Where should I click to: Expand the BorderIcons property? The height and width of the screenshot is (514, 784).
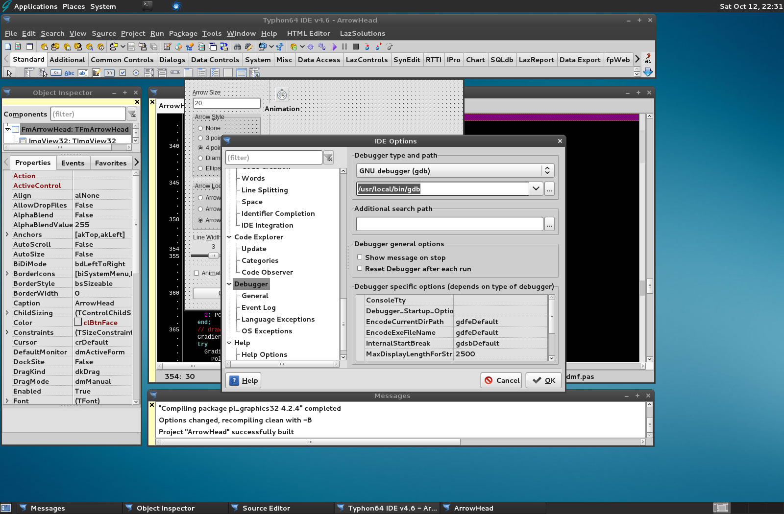point(7,274)
